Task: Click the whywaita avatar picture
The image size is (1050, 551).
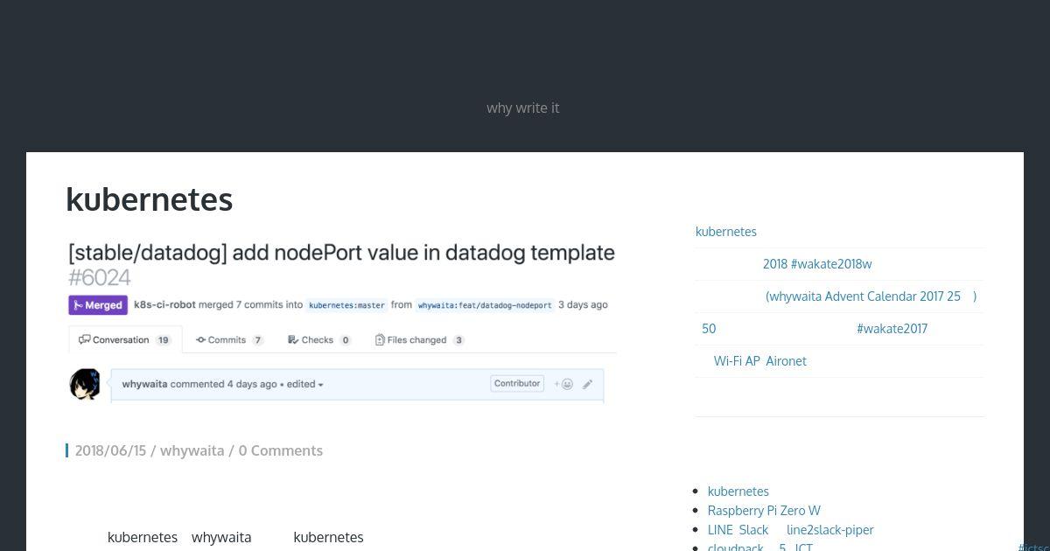Action: coord(85,384)
